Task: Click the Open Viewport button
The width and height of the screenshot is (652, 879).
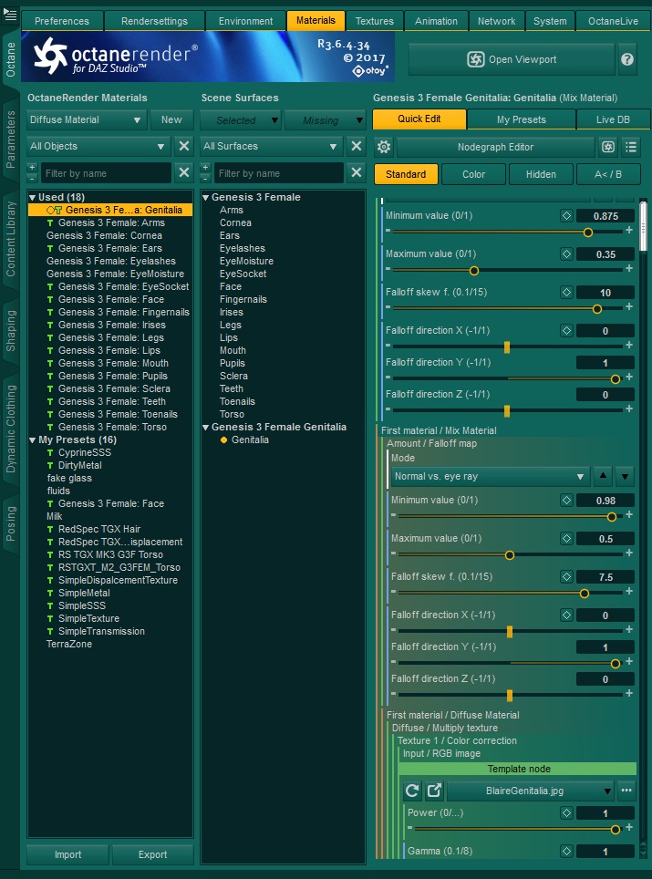Action: click(512, 59)
